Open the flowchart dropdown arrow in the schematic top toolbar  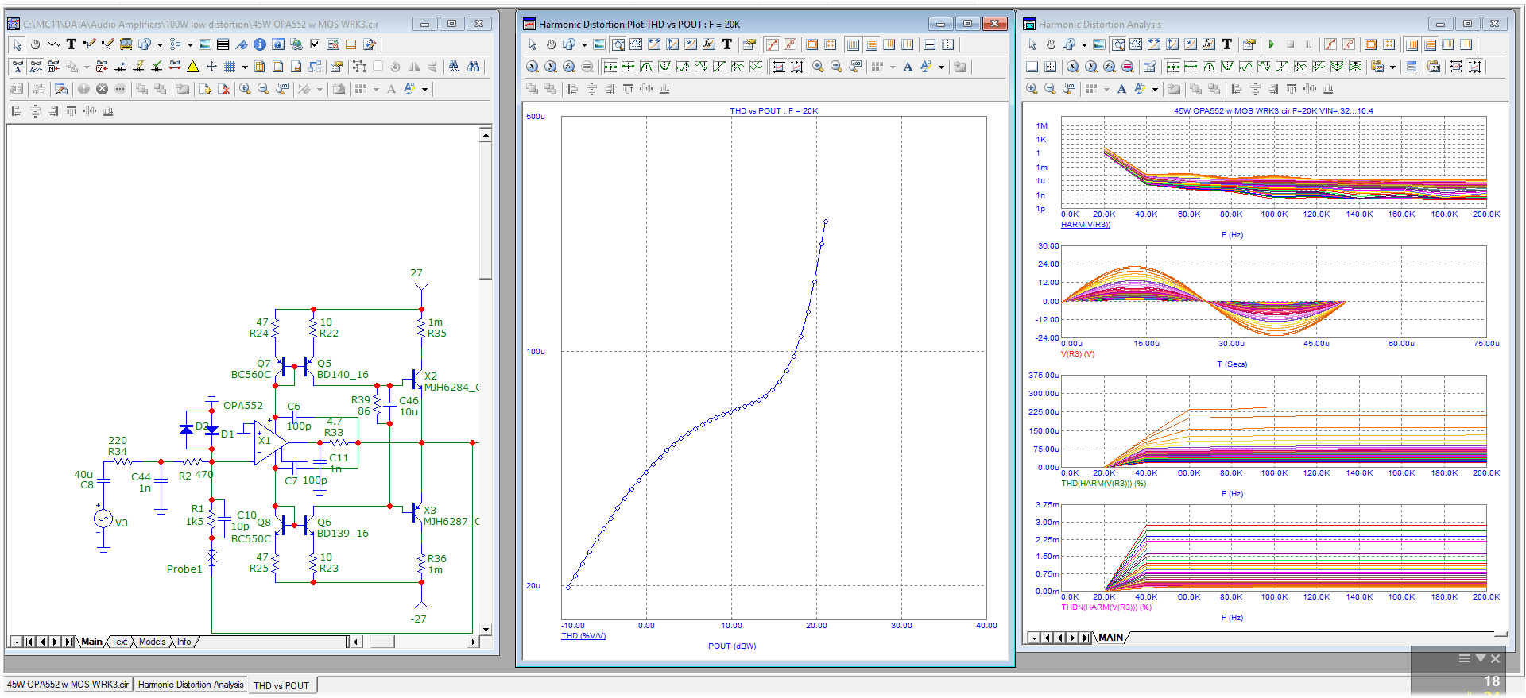pos(190,44)
